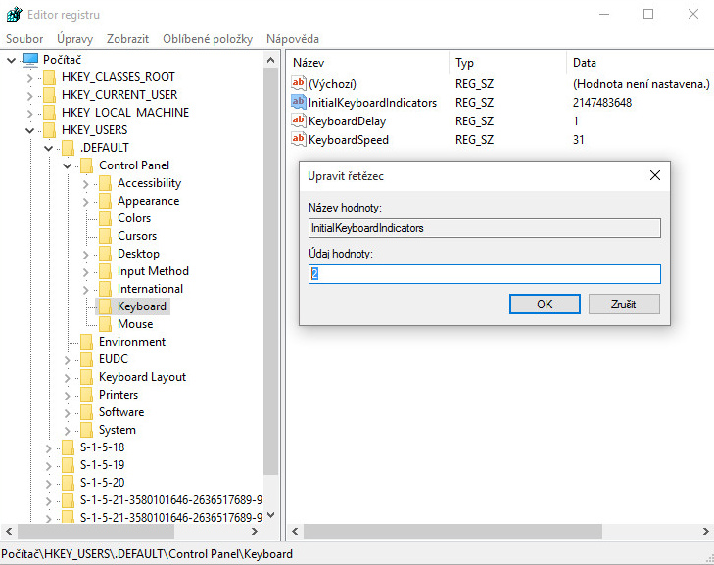The image size is (714, 565).
Task: Close the Upravit řetězec dialog
Action: [655, 175]
